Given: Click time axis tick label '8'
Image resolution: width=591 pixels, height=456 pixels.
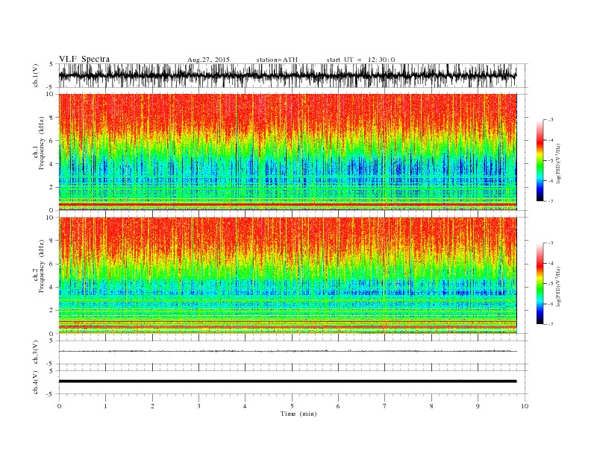Looking at the screenshot, I should click(x=431, y=406).
